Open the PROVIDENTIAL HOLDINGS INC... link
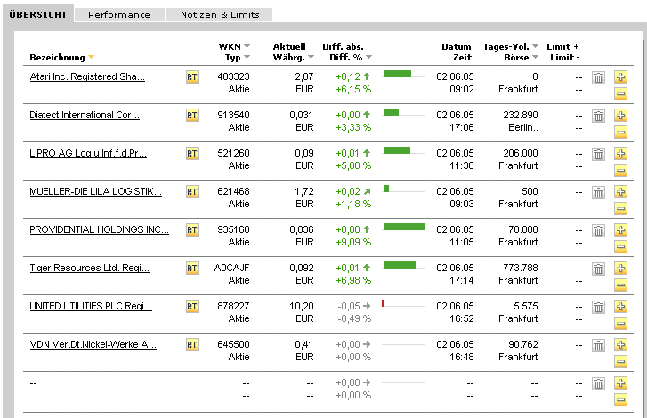This screenshot has height=418, width=647. click(100, 229)
